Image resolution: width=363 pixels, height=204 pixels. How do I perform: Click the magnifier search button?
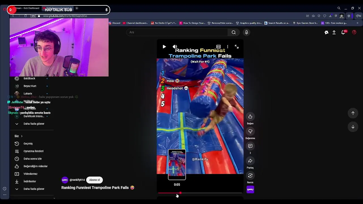(234, 32)
